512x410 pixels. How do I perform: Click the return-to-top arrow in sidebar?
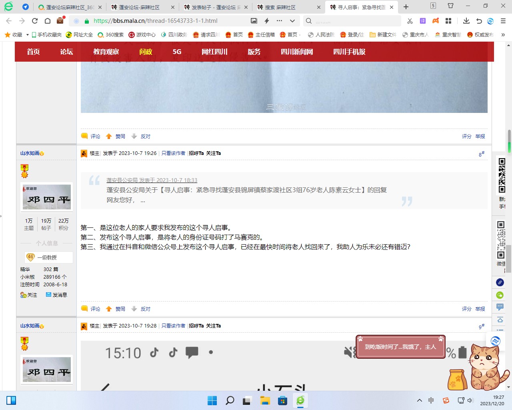500,320
